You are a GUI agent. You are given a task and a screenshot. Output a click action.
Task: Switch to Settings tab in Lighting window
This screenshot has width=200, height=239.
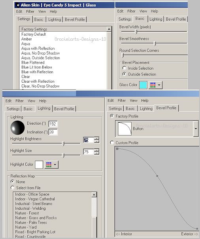click(x=13, y=109)
